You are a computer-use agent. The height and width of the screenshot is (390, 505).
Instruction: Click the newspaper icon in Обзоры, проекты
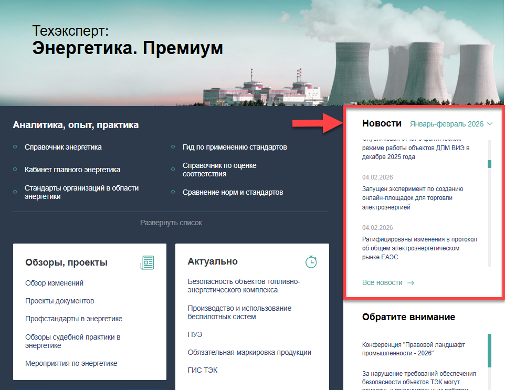pos(148,262)
